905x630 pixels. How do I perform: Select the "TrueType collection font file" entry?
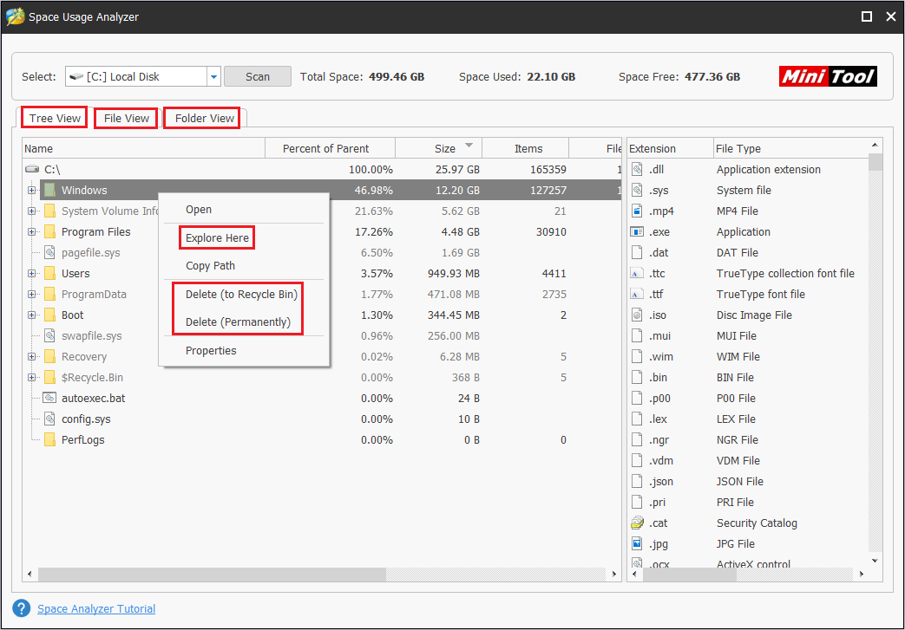785,273
